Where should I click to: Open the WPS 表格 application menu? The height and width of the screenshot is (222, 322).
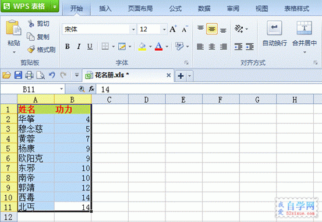30,6
